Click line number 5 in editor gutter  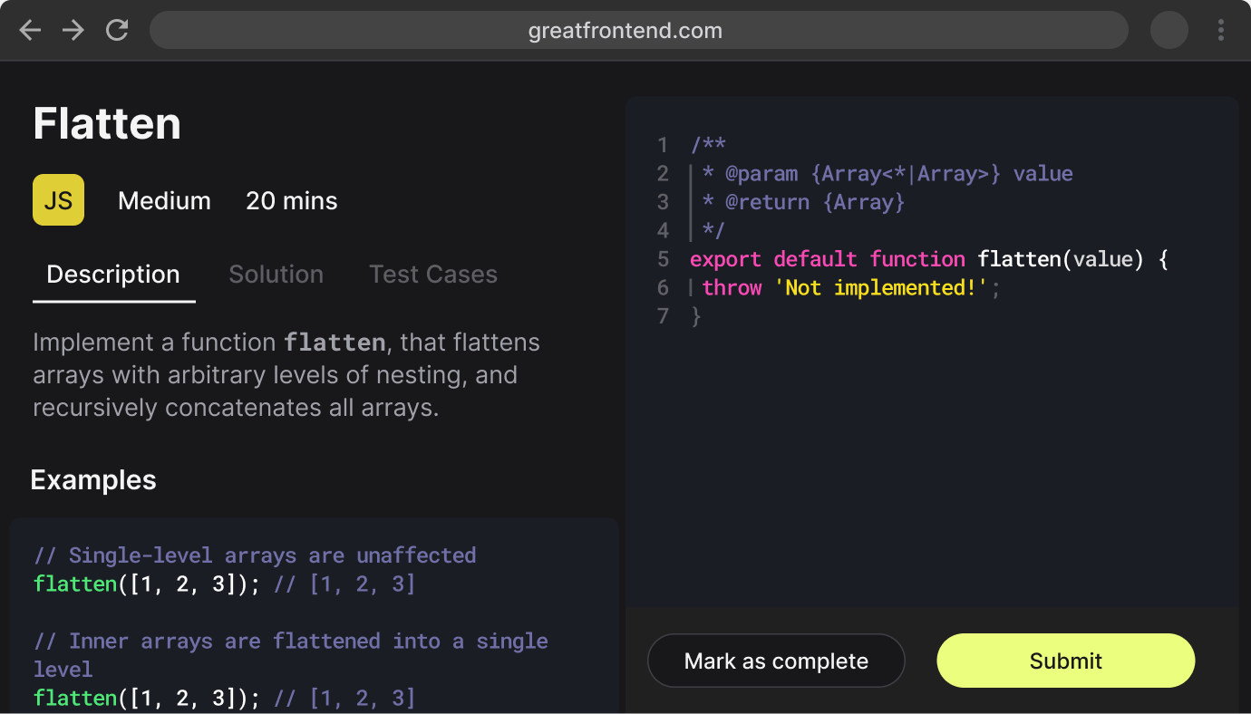pyautogui.click(x=663, y=259)
